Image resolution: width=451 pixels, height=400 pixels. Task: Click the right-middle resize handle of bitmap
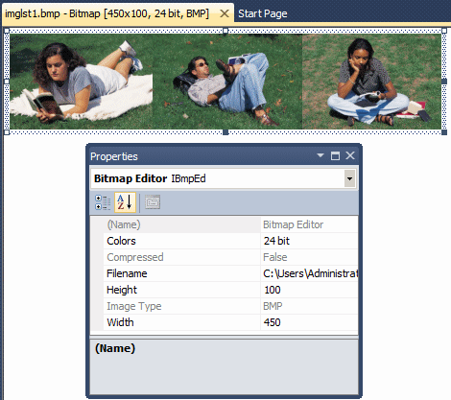tap(444, 82)
